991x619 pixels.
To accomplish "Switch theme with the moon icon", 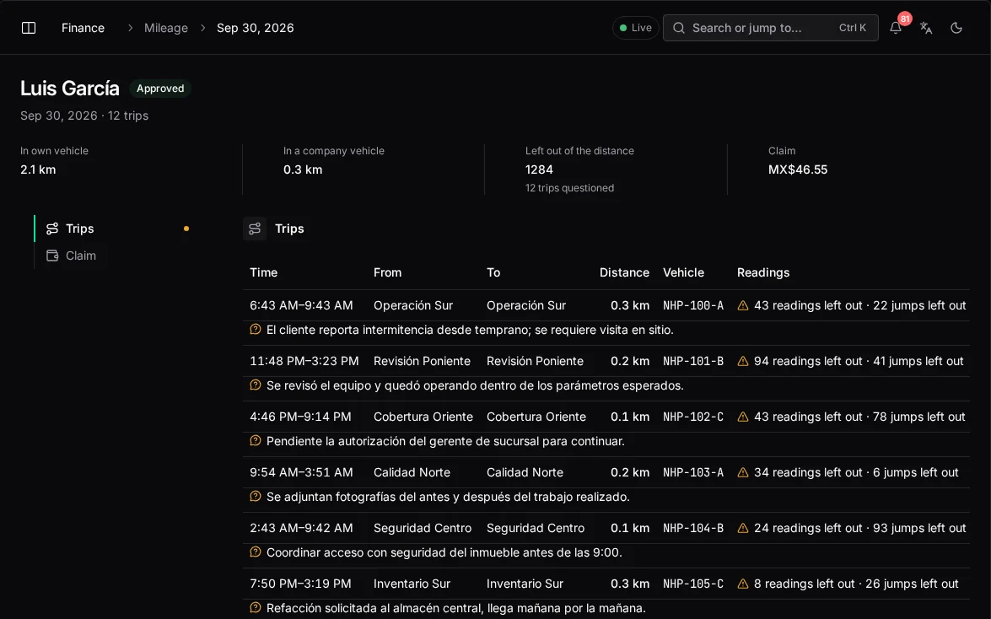I will 956,28.
